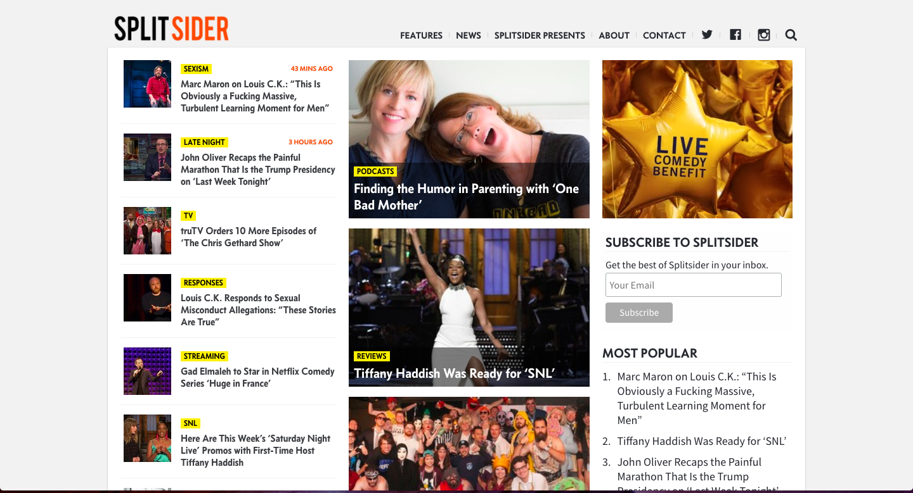
Task: Click the costumed crowd group photo
Action: click(469, 444)
